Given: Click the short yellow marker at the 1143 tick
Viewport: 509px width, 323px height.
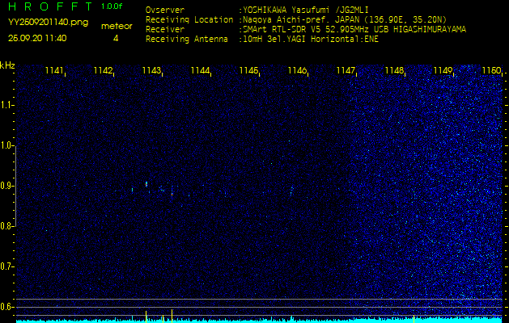Looking at the screenshot, I should click(x=163, y=319).
